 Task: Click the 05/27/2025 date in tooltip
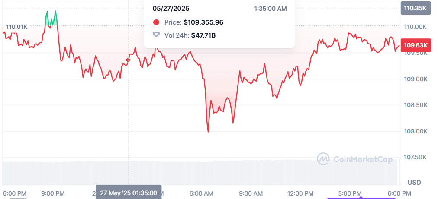[x=171, y=9]
